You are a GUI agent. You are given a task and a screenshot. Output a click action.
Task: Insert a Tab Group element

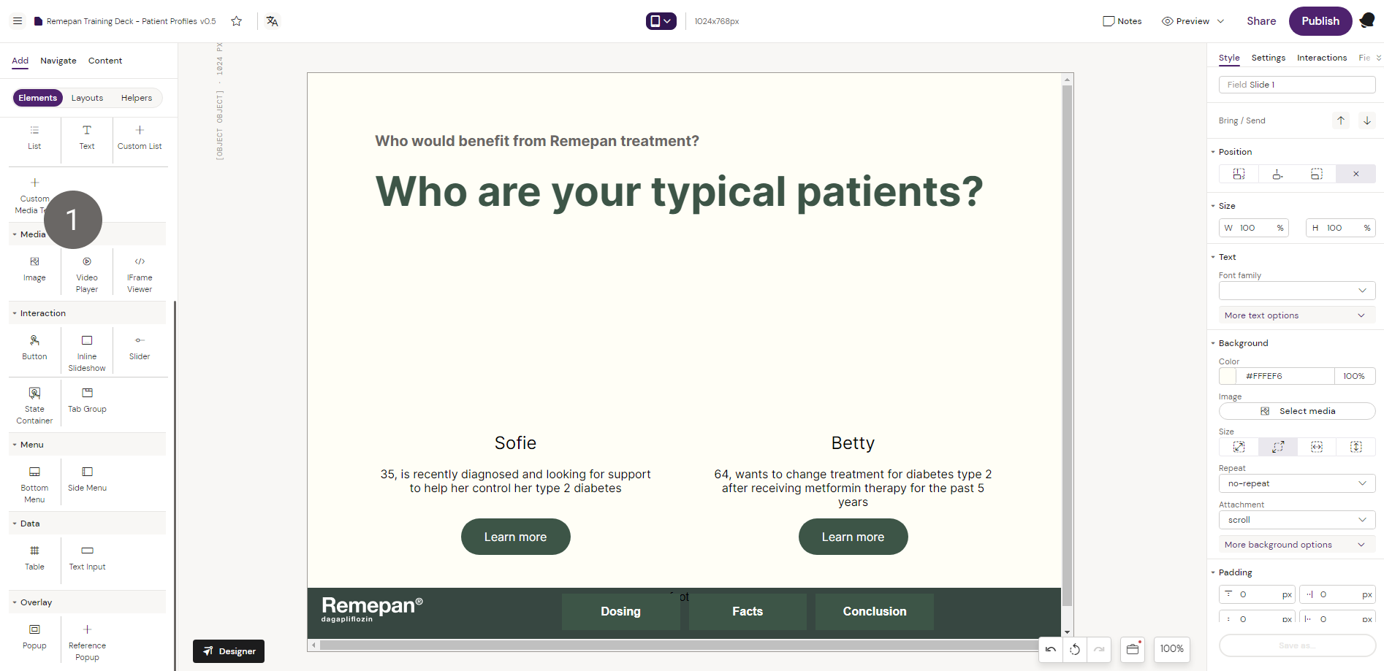87,399
